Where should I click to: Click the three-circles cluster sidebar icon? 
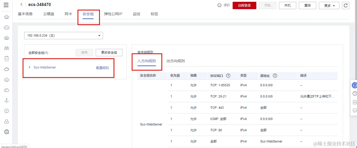tap(7, 121)
